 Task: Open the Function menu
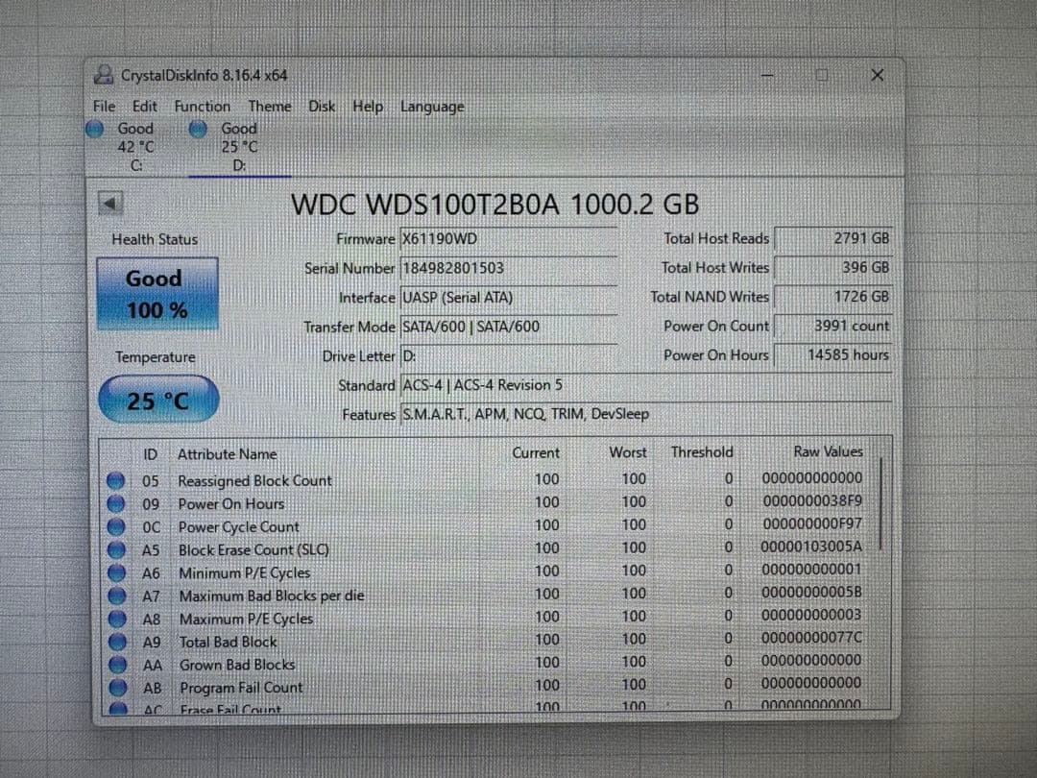click(x=203, y=106)
